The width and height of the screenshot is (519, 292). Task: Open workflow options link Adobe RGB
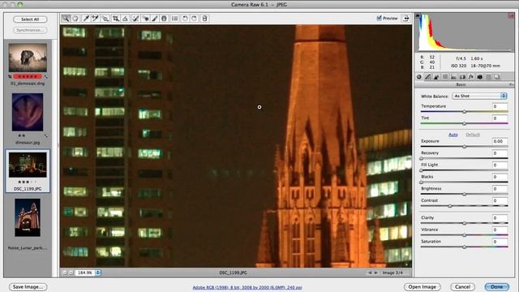247,288
